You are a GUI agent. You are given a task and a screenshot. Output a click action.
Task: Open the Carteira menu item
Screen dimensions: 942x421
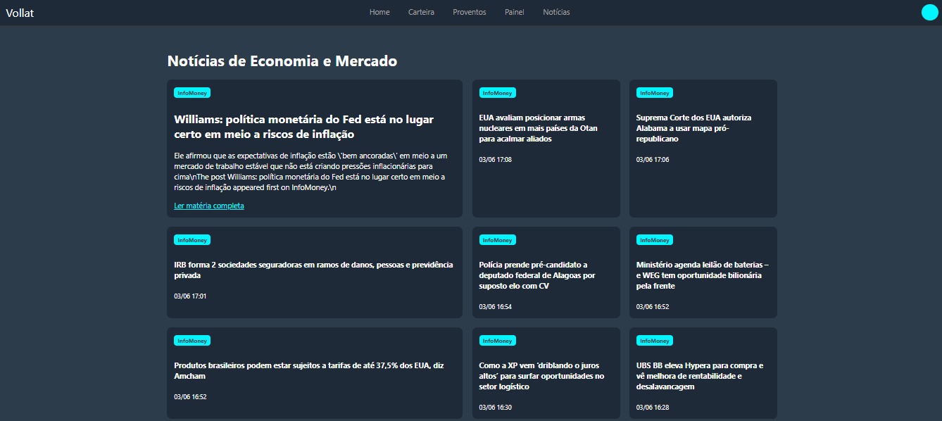click(421, 12)
